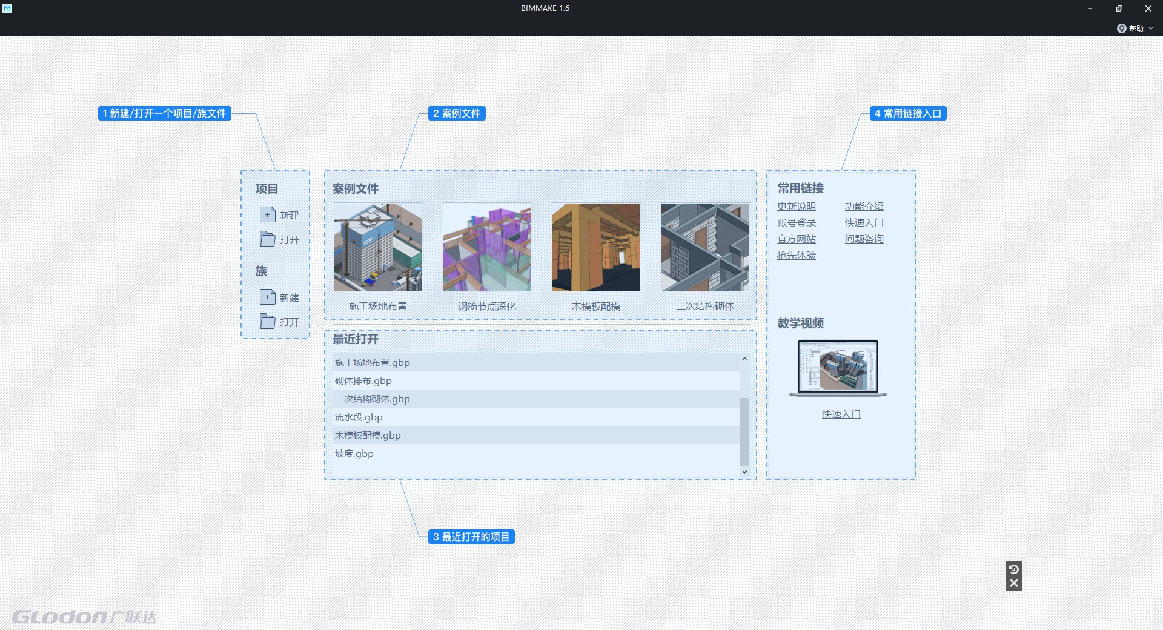Click the 钢筋节点深化 caption text
This screenshot has width=1163, height=630.
[x=487, y=307]
